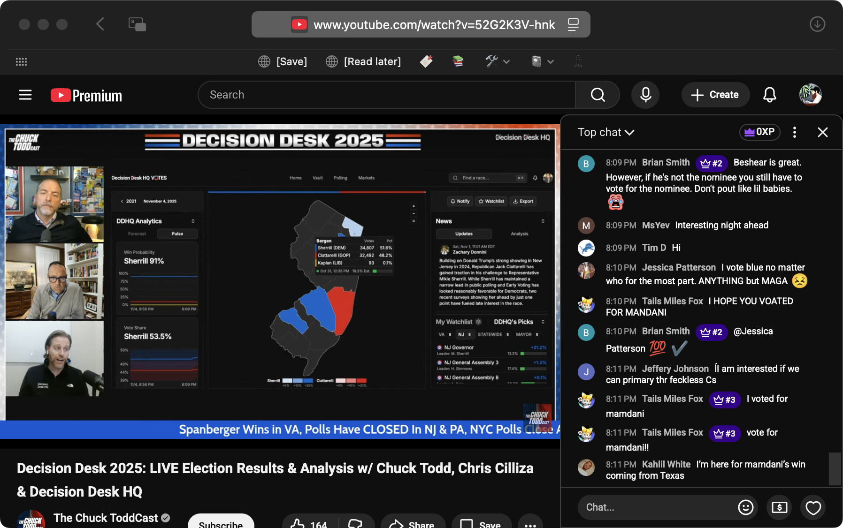This screenshot has height=528, width=843.
Task: Expand the Top chat dropdown
Action: click(x=606, y=132)
